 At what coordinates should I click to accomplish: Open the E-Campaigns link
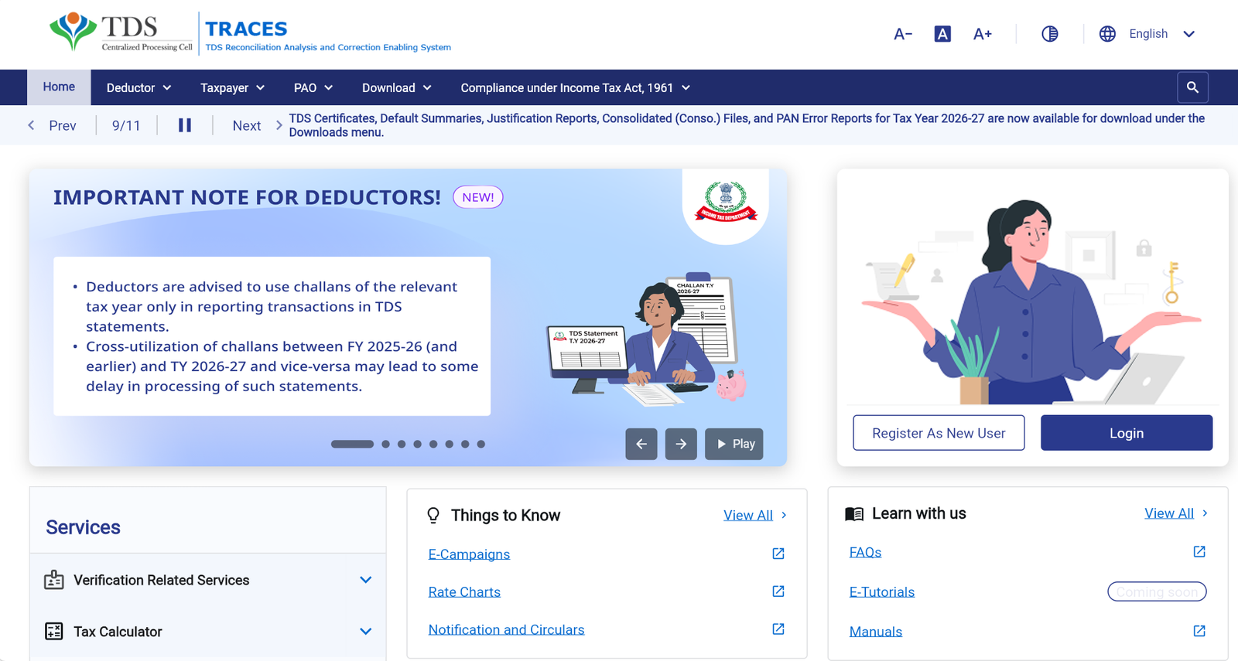[x=469, y=554]
